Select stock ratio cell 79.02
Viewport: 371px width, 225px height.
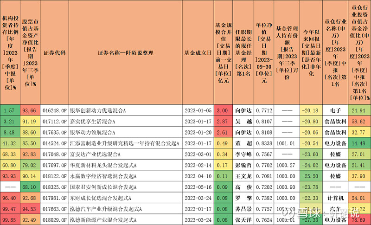(30, 165)
